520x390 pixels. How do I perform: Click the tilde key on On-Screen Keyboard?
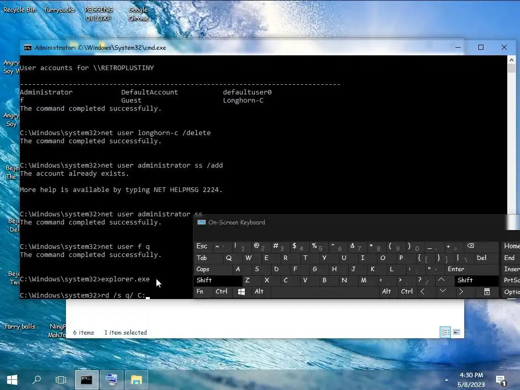click(221, 246)
